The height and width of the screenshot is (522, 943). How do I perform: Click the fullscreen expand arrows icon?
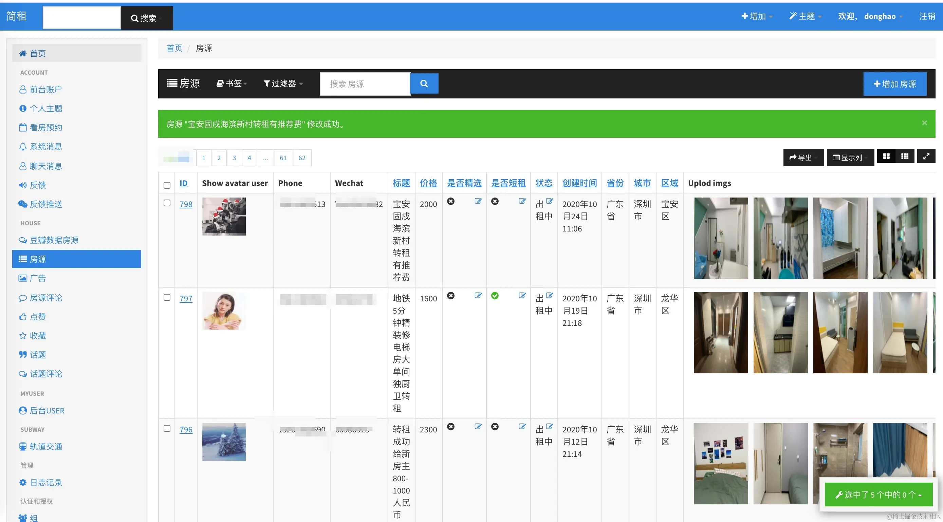pos(926,157)
